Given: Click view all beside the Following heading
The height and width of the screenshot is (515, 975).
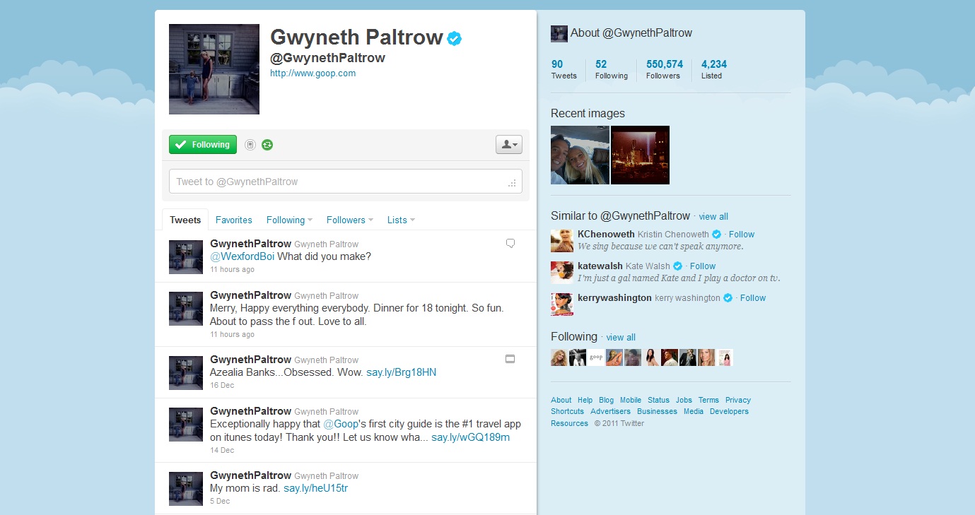Looking at the screenshot, I should click(621, 338).
